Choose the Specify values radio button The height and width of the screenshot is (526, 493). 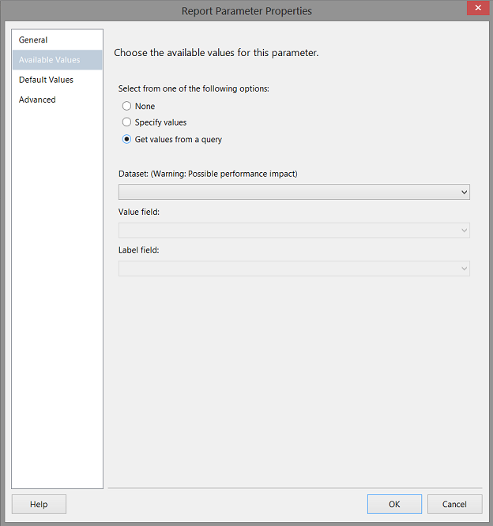[126, 122]
